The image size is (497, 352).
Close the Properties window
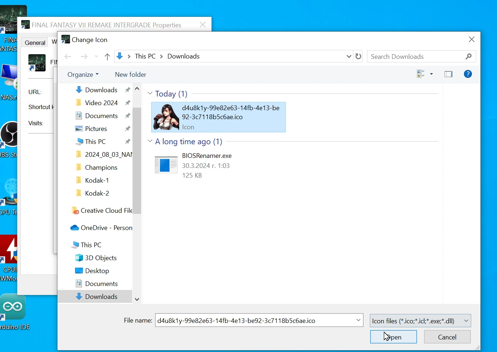click(203, 25)
